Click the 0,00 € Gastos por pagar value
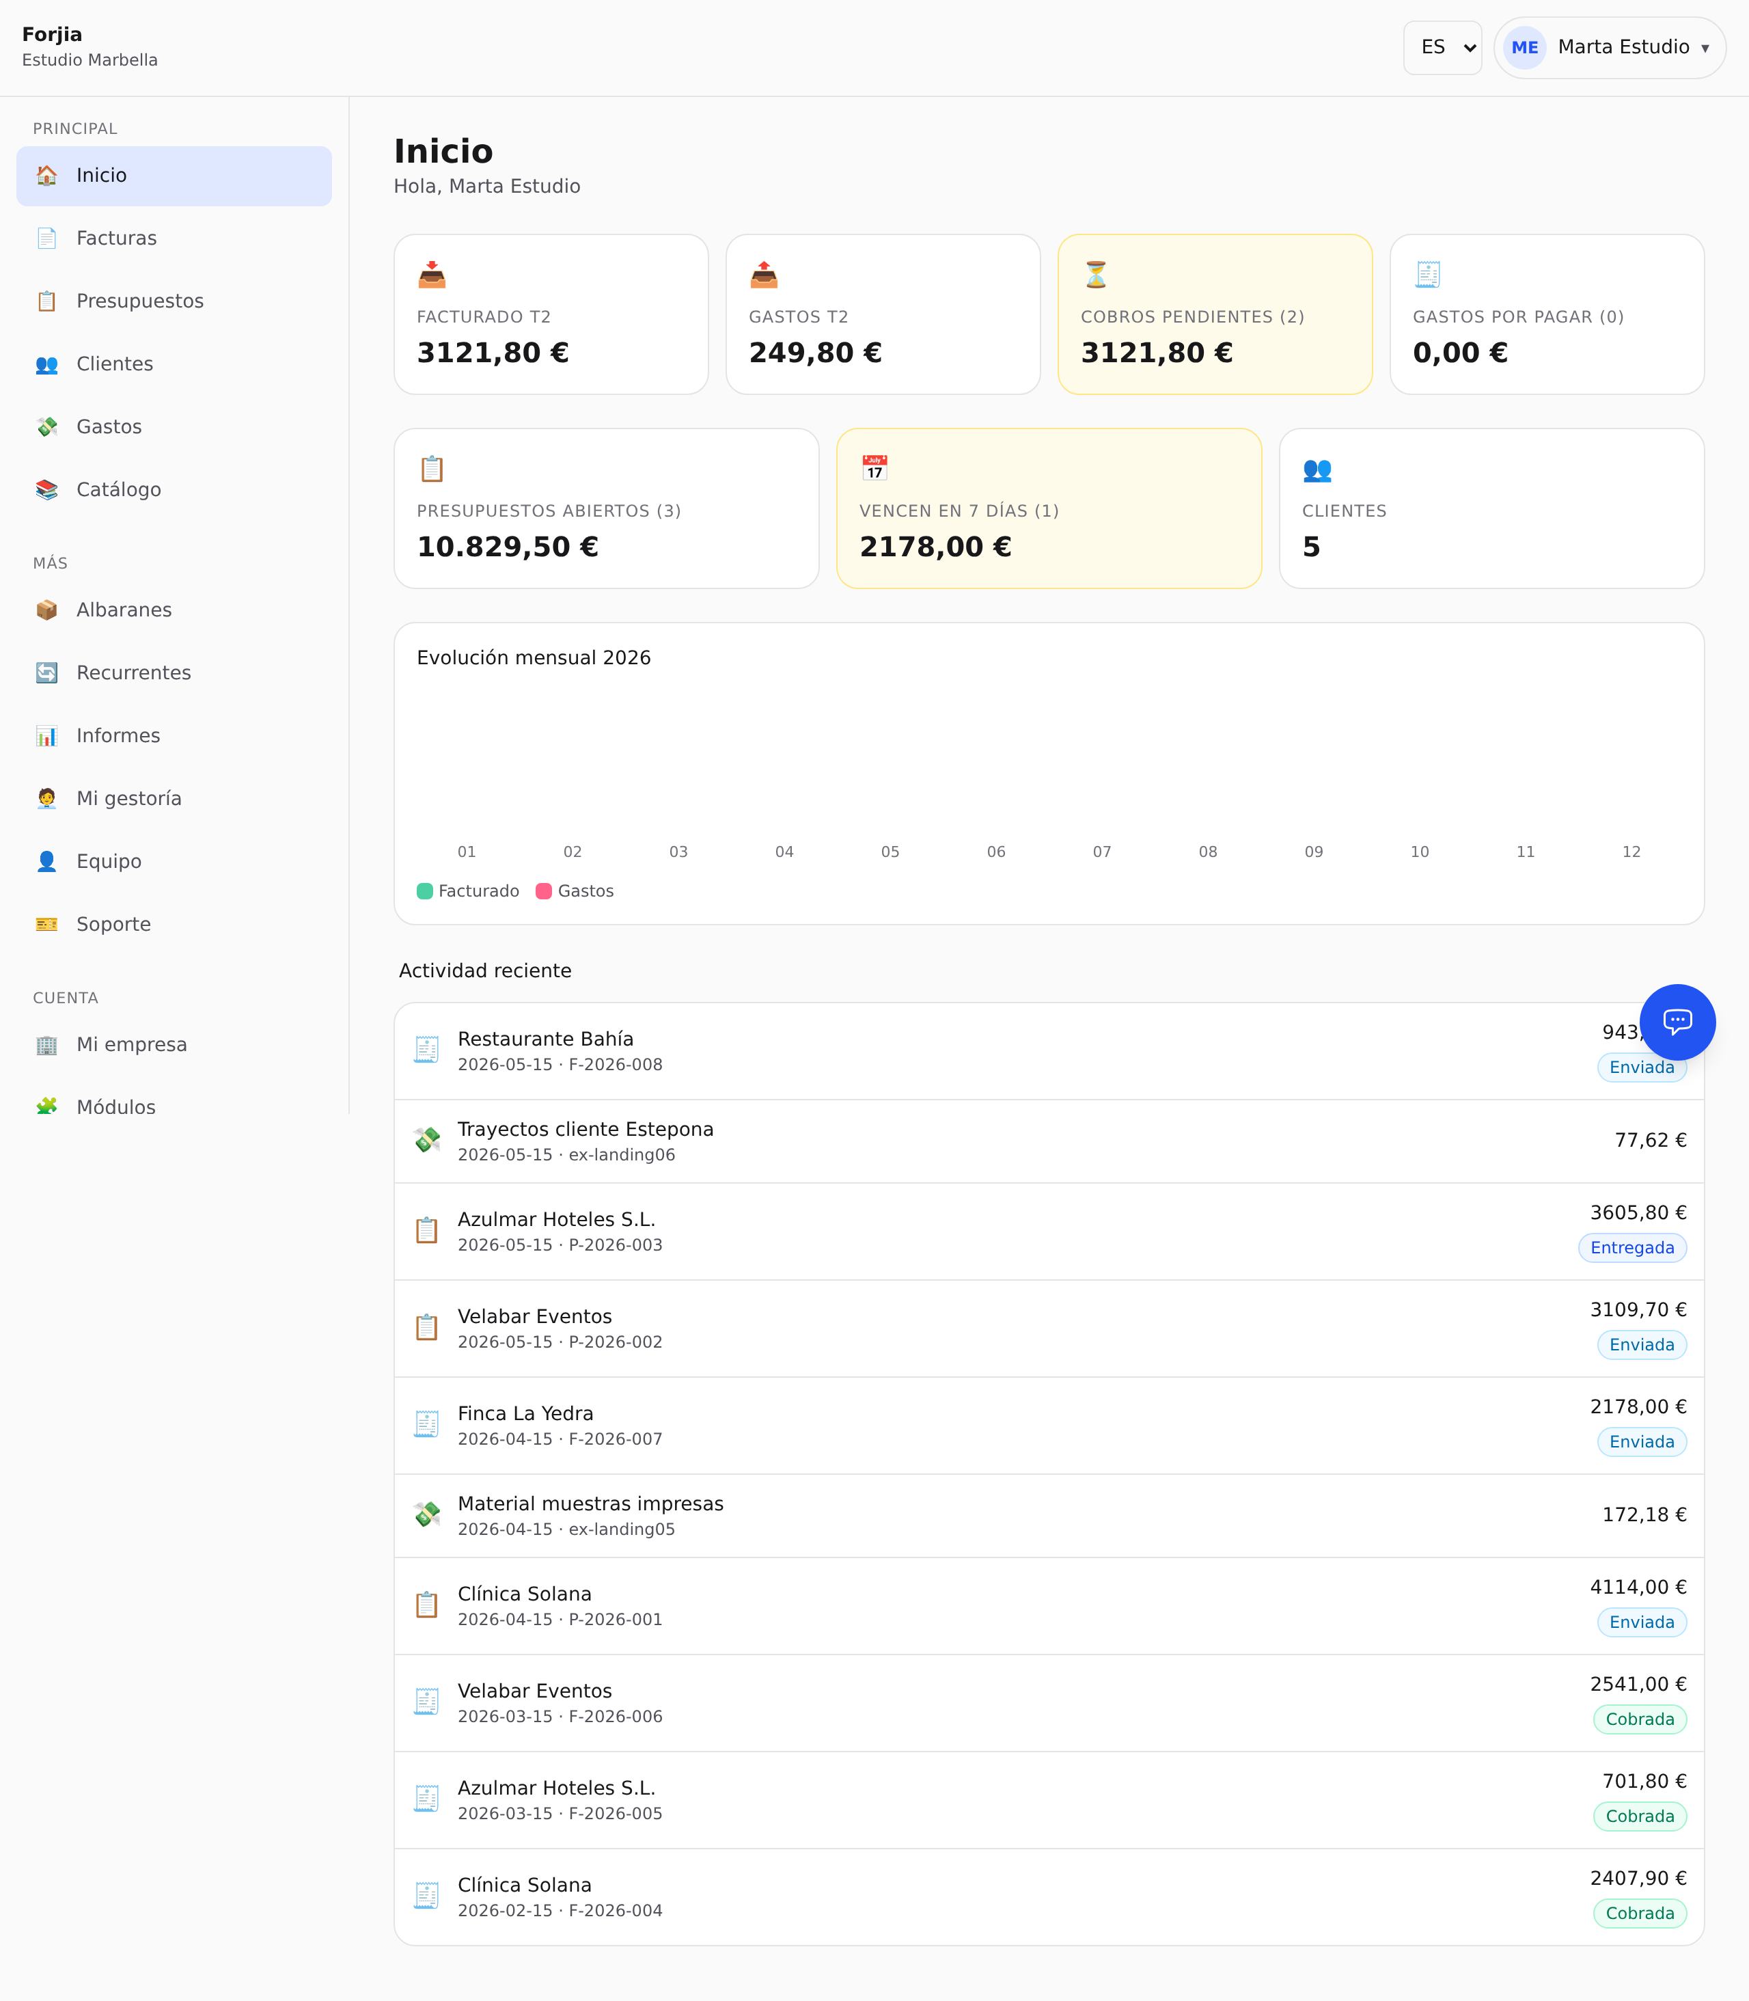This screenshot has width=1749, height=2001. (1460, 353)
